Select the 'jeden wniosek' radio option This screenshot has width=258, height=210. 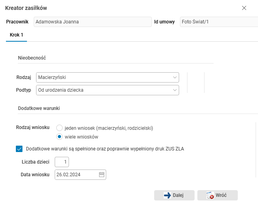point(59,128)
